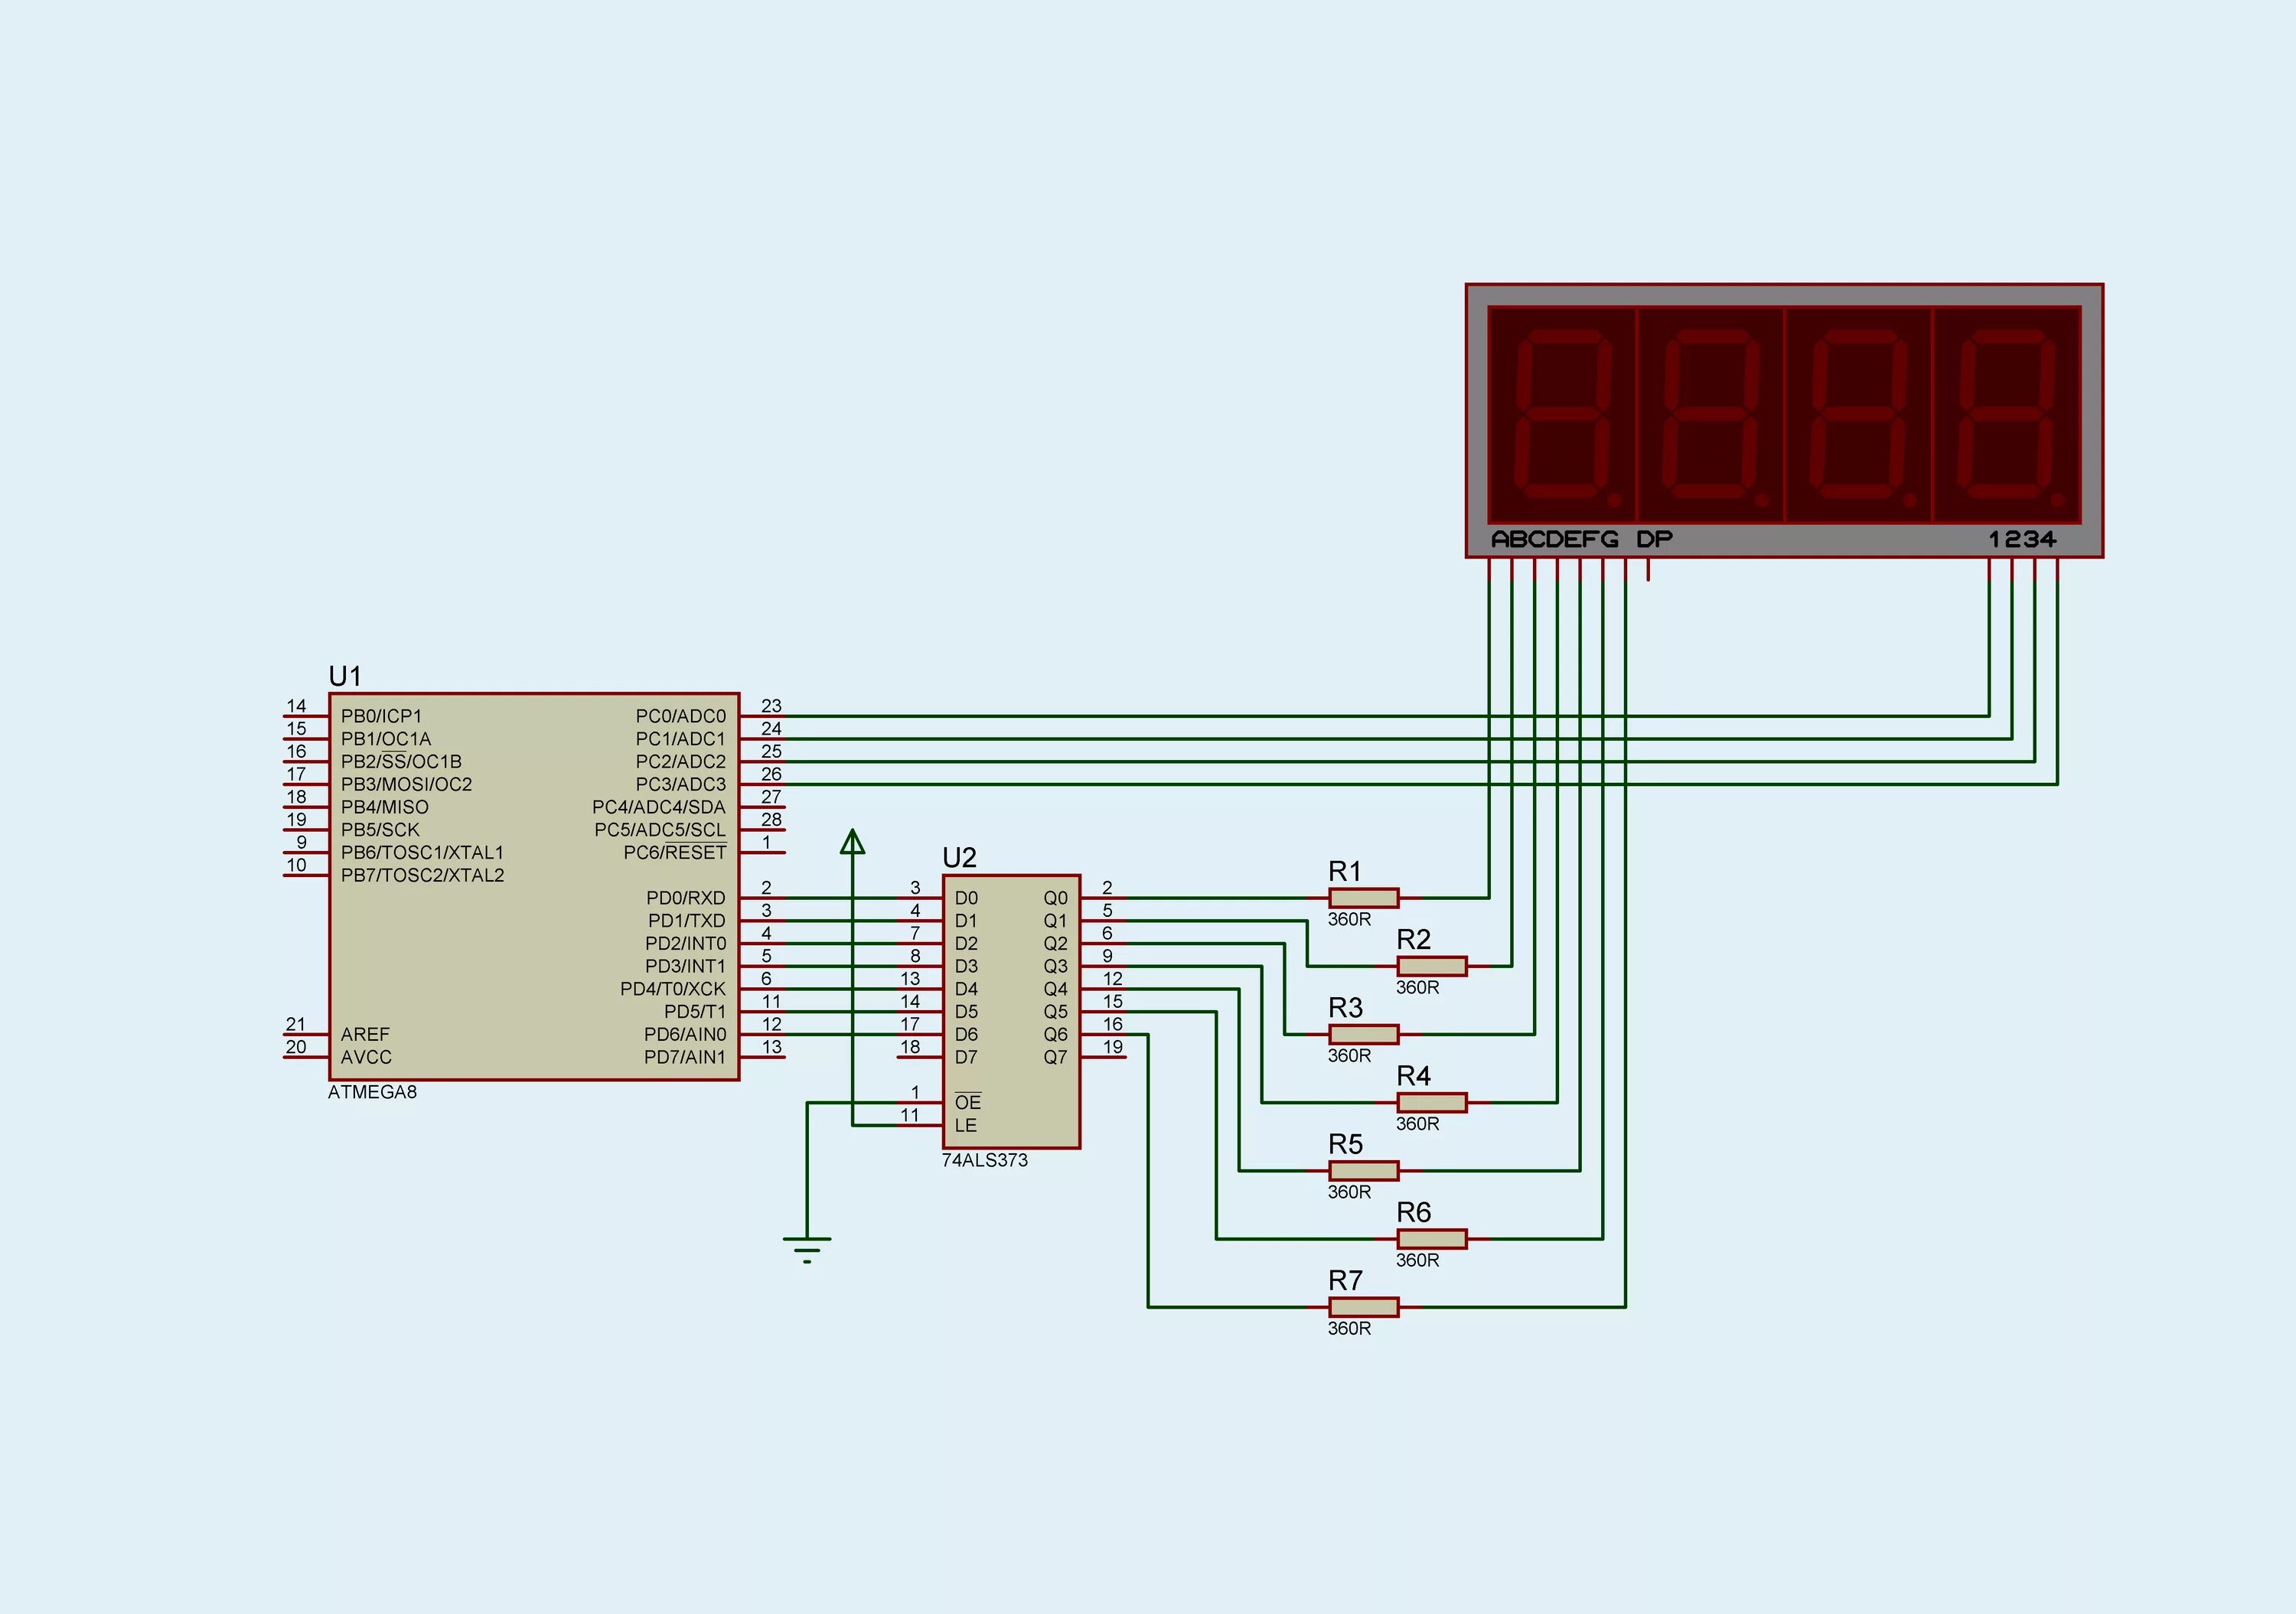The image size is (2296, 1614).
Task: Select resistor R2 body
Action: coord(1432,966)
